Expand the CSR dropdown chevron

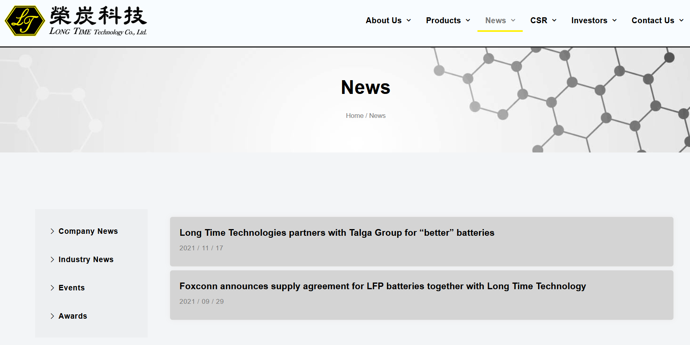click(x=554, y=20)
